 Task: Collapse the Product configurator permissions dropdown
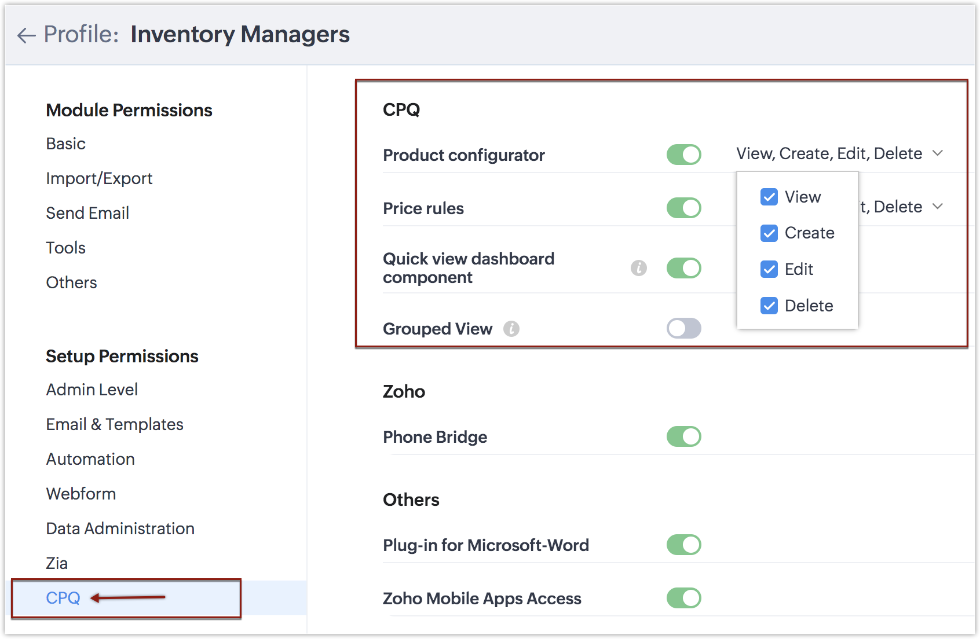coord(937,153)
